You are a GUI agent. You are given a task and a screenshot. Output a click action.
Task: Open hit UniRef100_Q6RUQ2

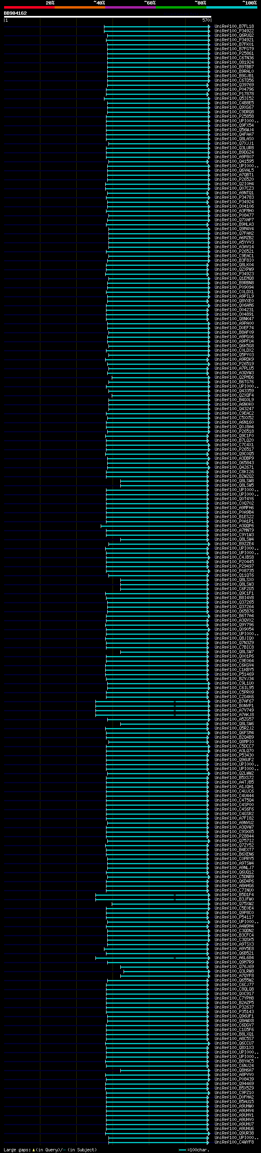tap(234, 35)
